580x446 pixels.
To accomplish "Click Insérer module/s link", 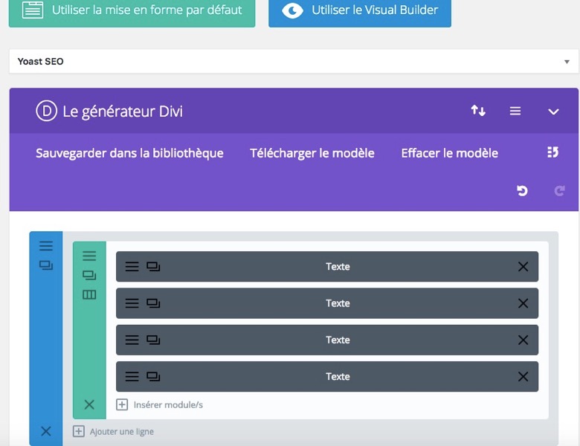I will 159,404.
